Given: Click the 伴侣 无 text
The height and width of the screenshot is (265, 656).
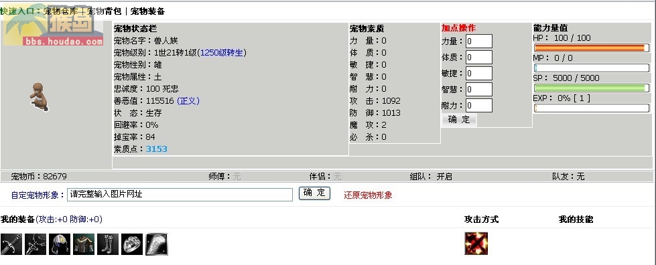Looking at the screenshot, I should tap(326, 177).
